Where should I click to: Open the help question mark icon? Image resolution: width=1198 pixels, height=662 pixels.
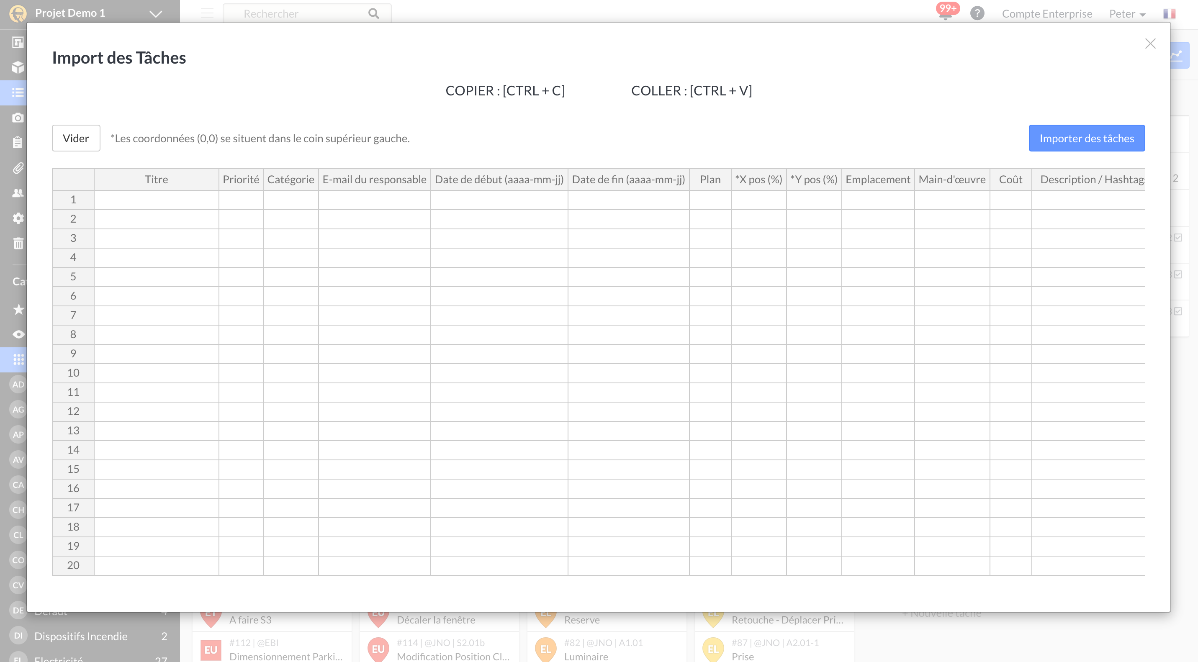977,13
